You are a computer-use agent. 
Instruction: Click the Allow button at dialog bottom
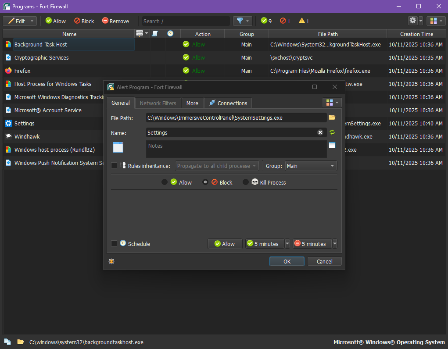[225, 244]
